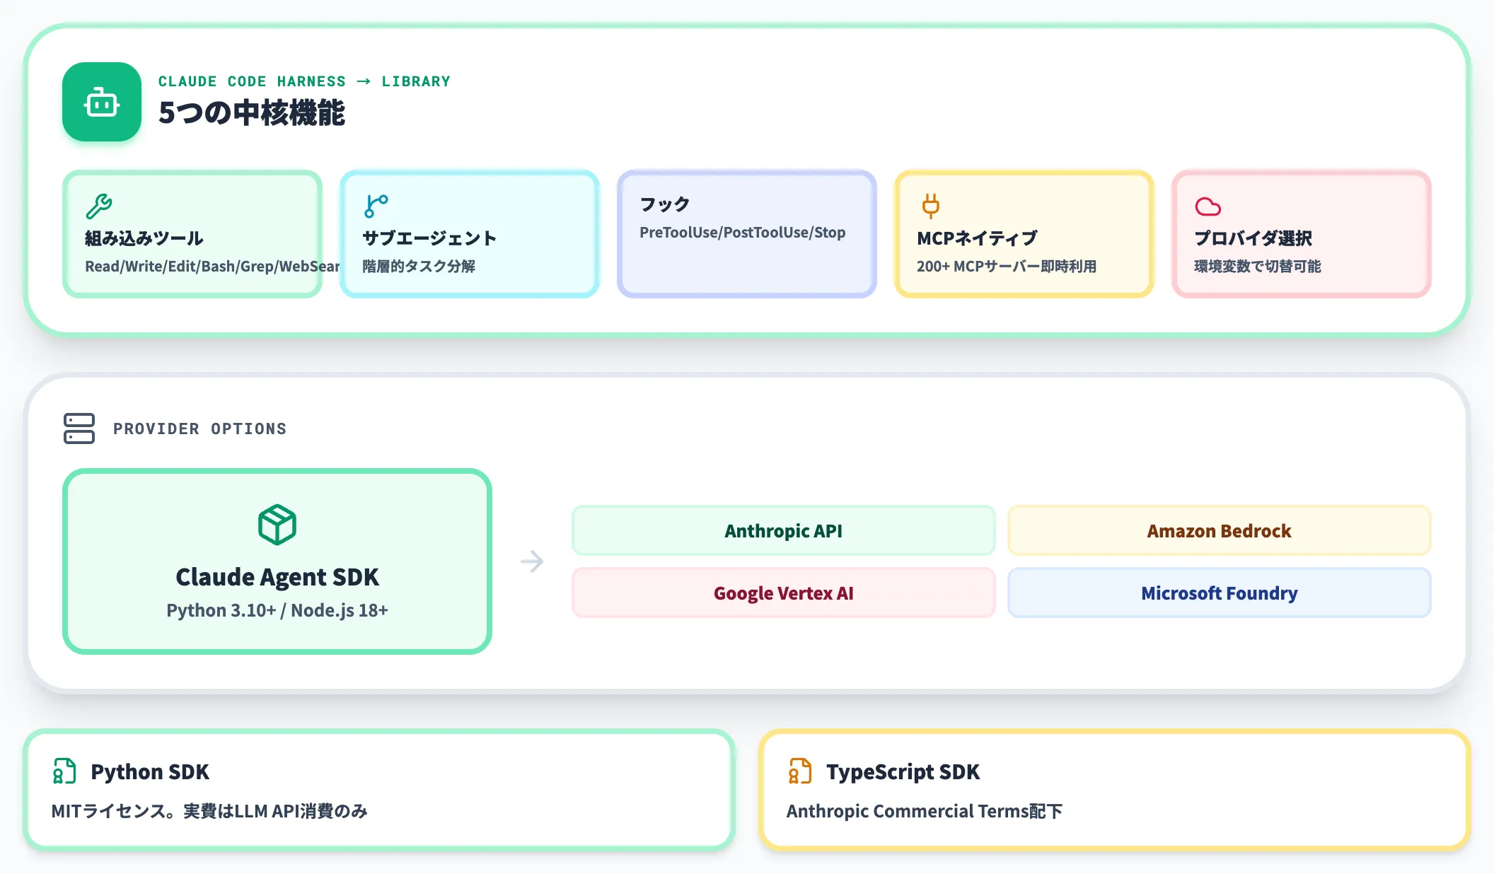Click the orange plug MCP icon
This screenshot has height=874, width=1494.
931,206
